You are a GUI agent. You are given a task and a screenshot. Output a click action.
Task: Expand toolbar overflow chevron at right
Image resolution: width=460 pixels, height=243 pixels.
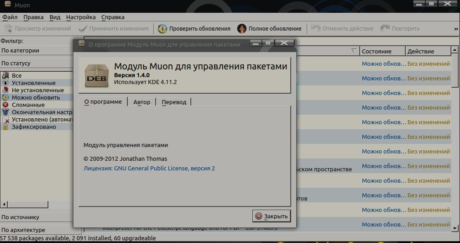coord(456,29)
